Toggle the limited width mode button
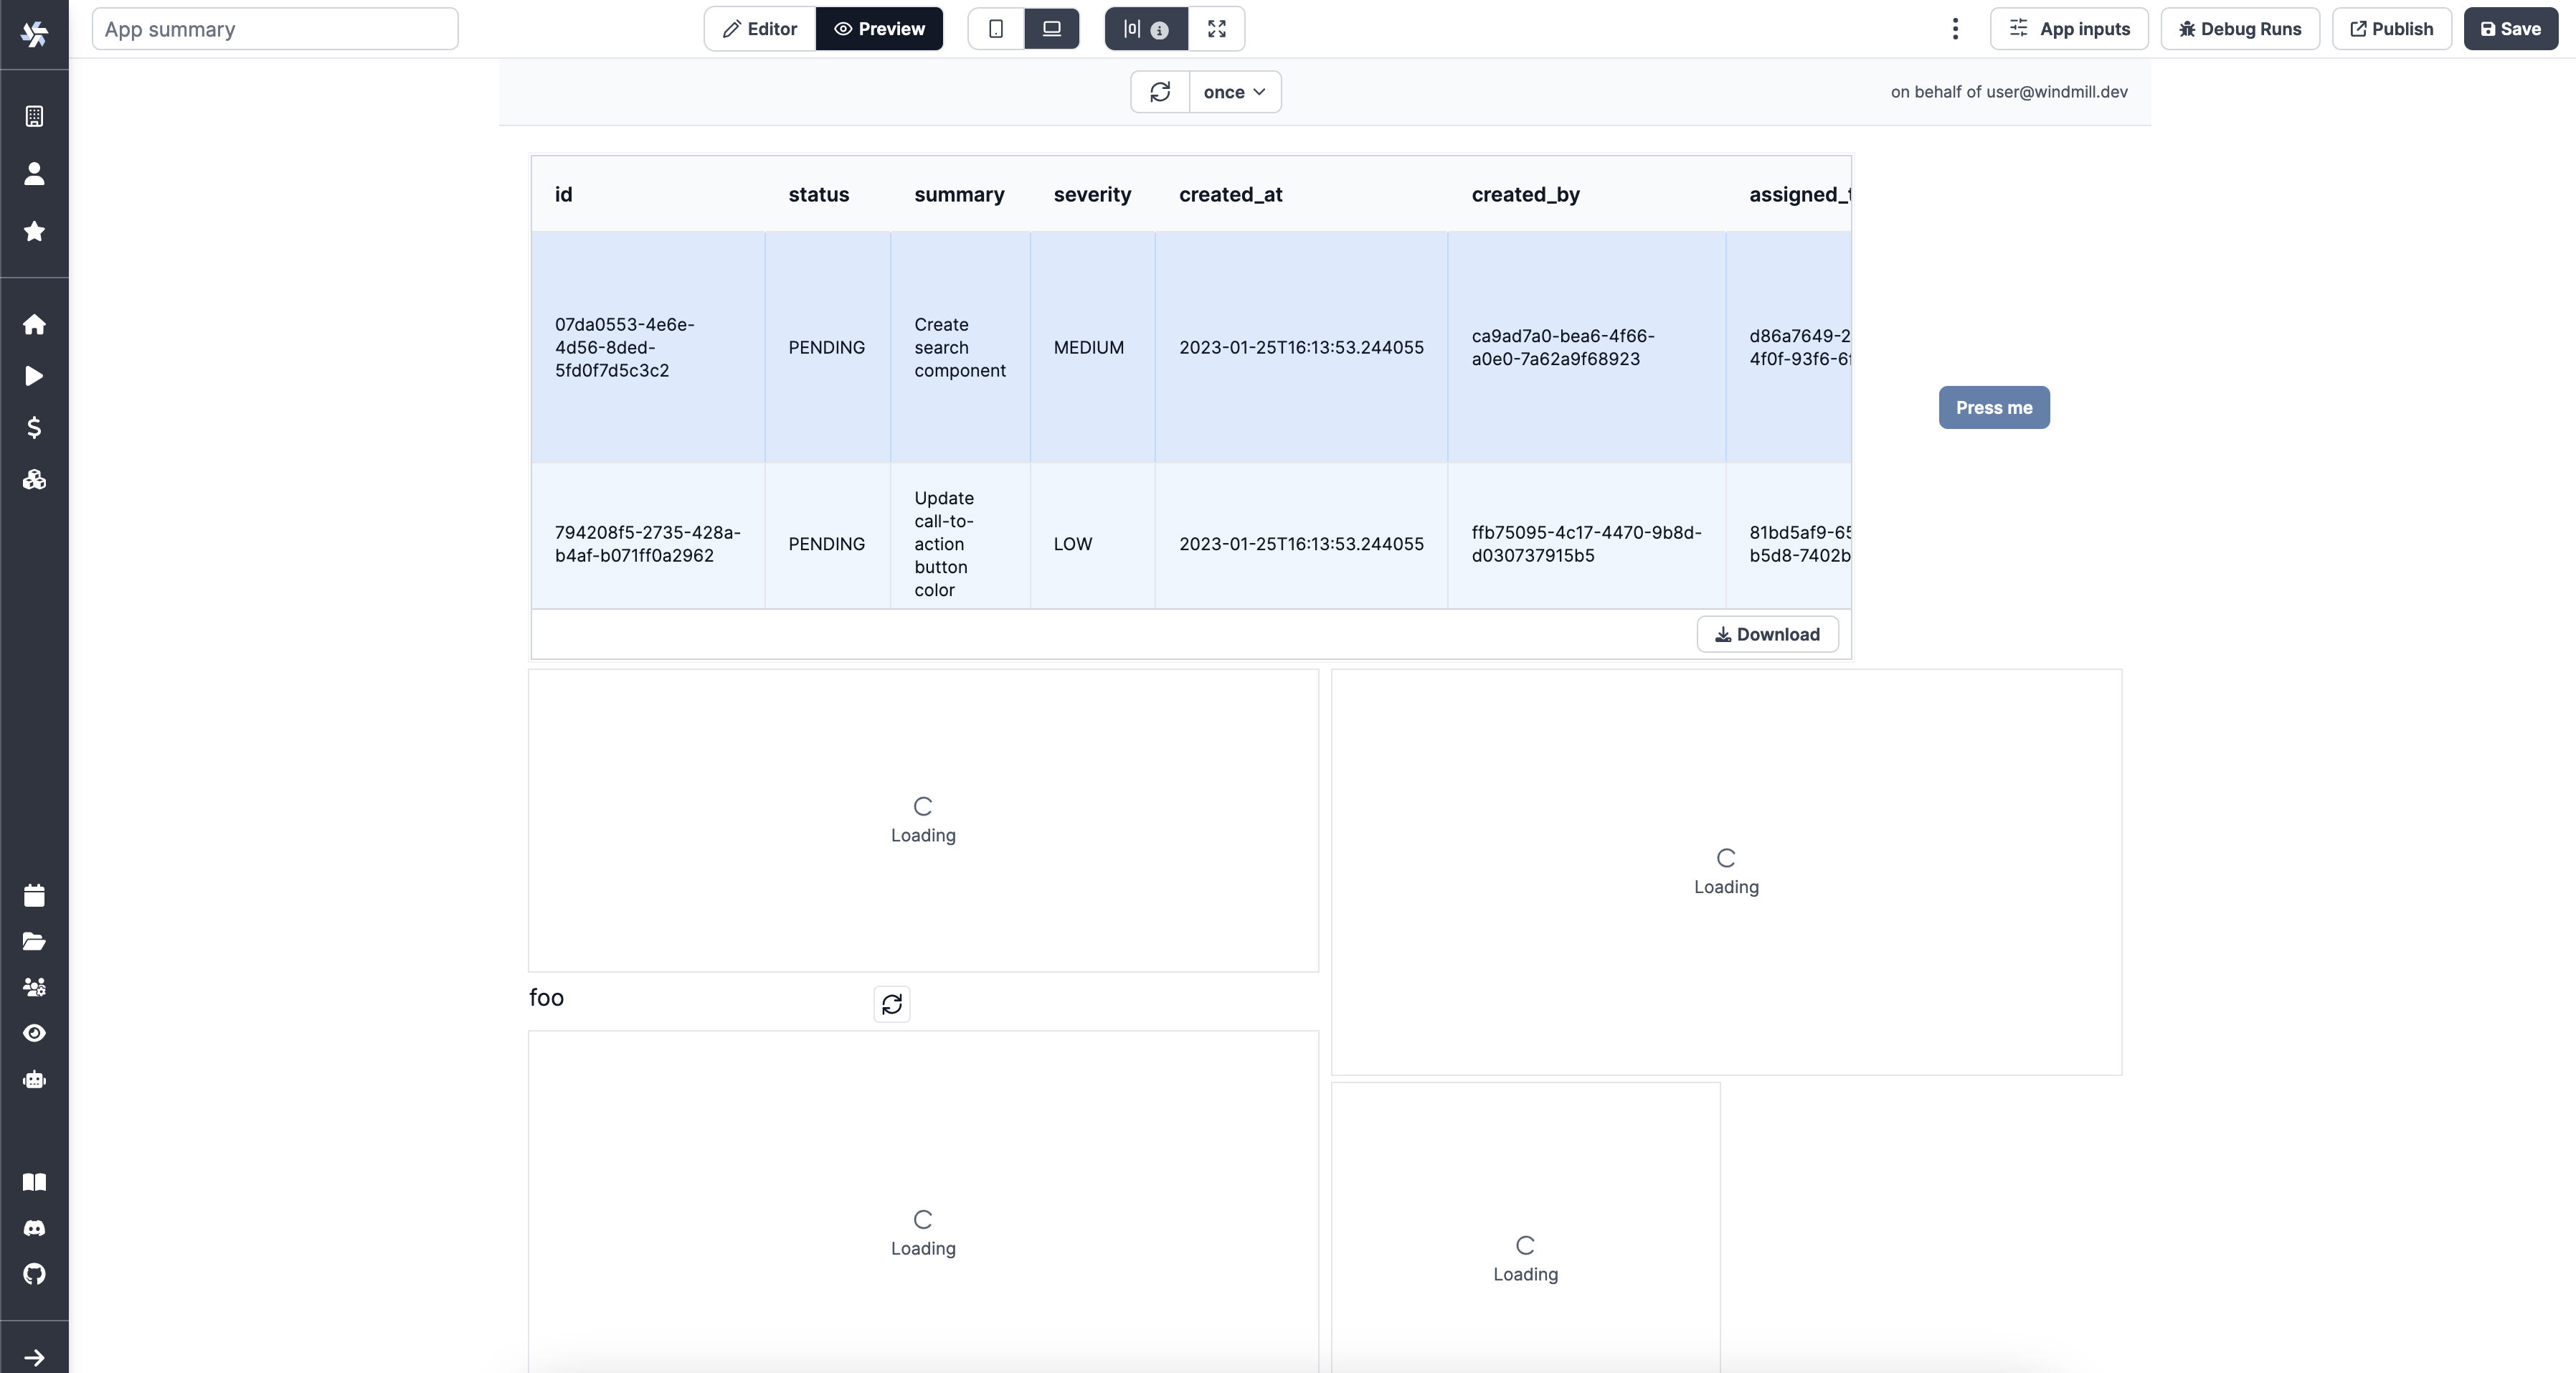This screenshot has height=1373, width=2576. point(1145,29)
